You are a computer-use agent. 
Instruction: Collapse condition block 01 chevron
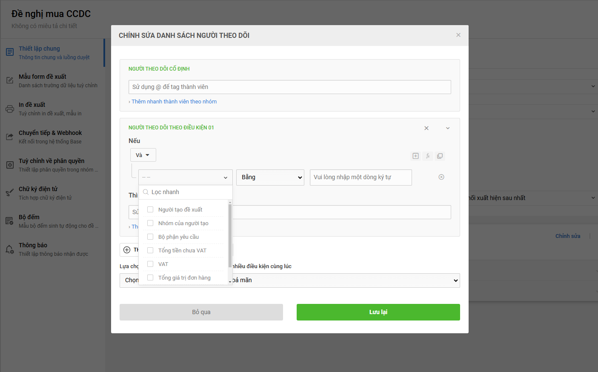[448, 128]
